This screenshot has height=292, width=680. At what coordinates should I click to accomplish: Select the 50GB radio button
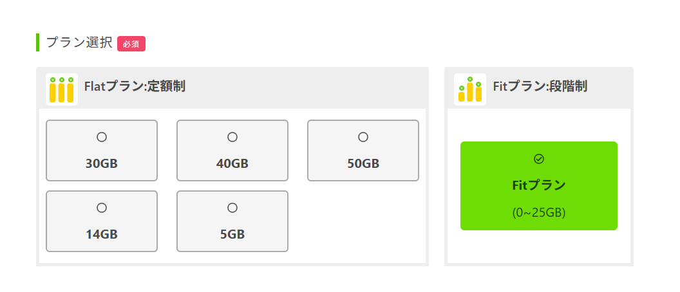click(363, 137)
